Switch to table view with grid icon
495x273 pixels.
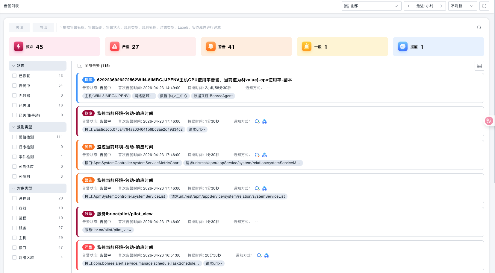tap(479, 66)
